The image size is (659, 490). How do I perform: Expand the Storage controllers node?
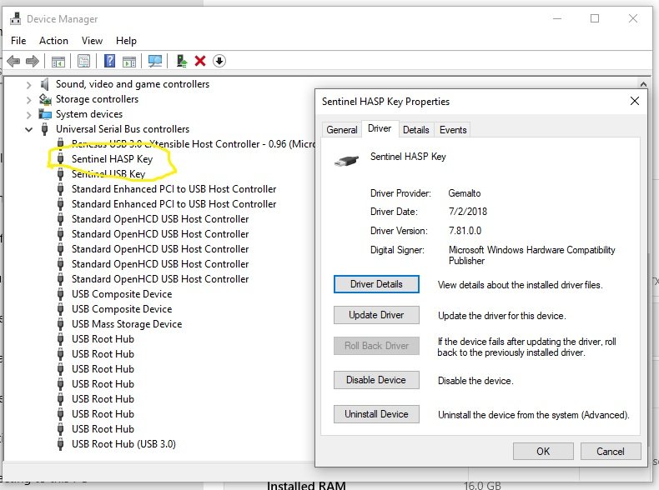coord(30,99)
